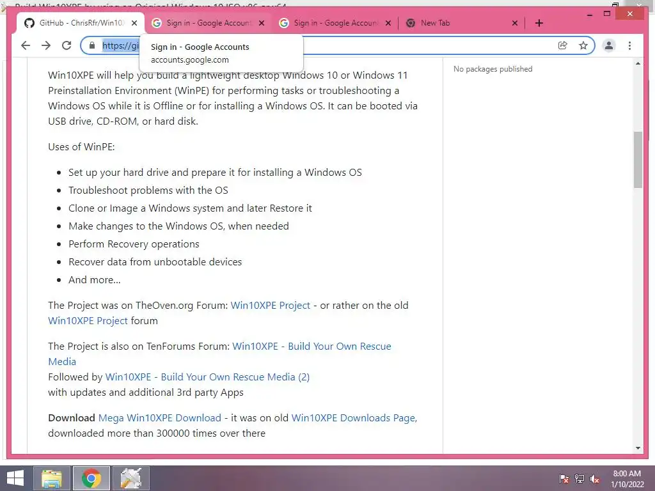Click the 'Perform Recovery operations' list item
The width and height of the screenshot is (655, 491).
(134, 244)
